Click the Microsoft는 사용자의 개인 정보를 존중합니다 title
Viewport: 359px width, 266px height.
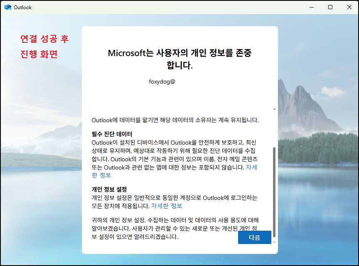[x=180, y=59]
